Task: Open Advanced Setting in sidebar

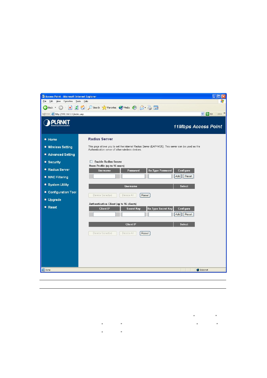Action: pyautogui.click(x=61, y=155)
